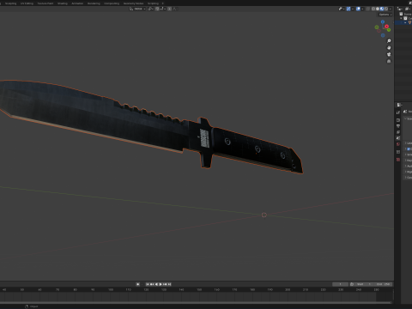This screenshot has width=412, height=309.
Task: Click the pan hand navigation icon
Action: tap(389, 48)
